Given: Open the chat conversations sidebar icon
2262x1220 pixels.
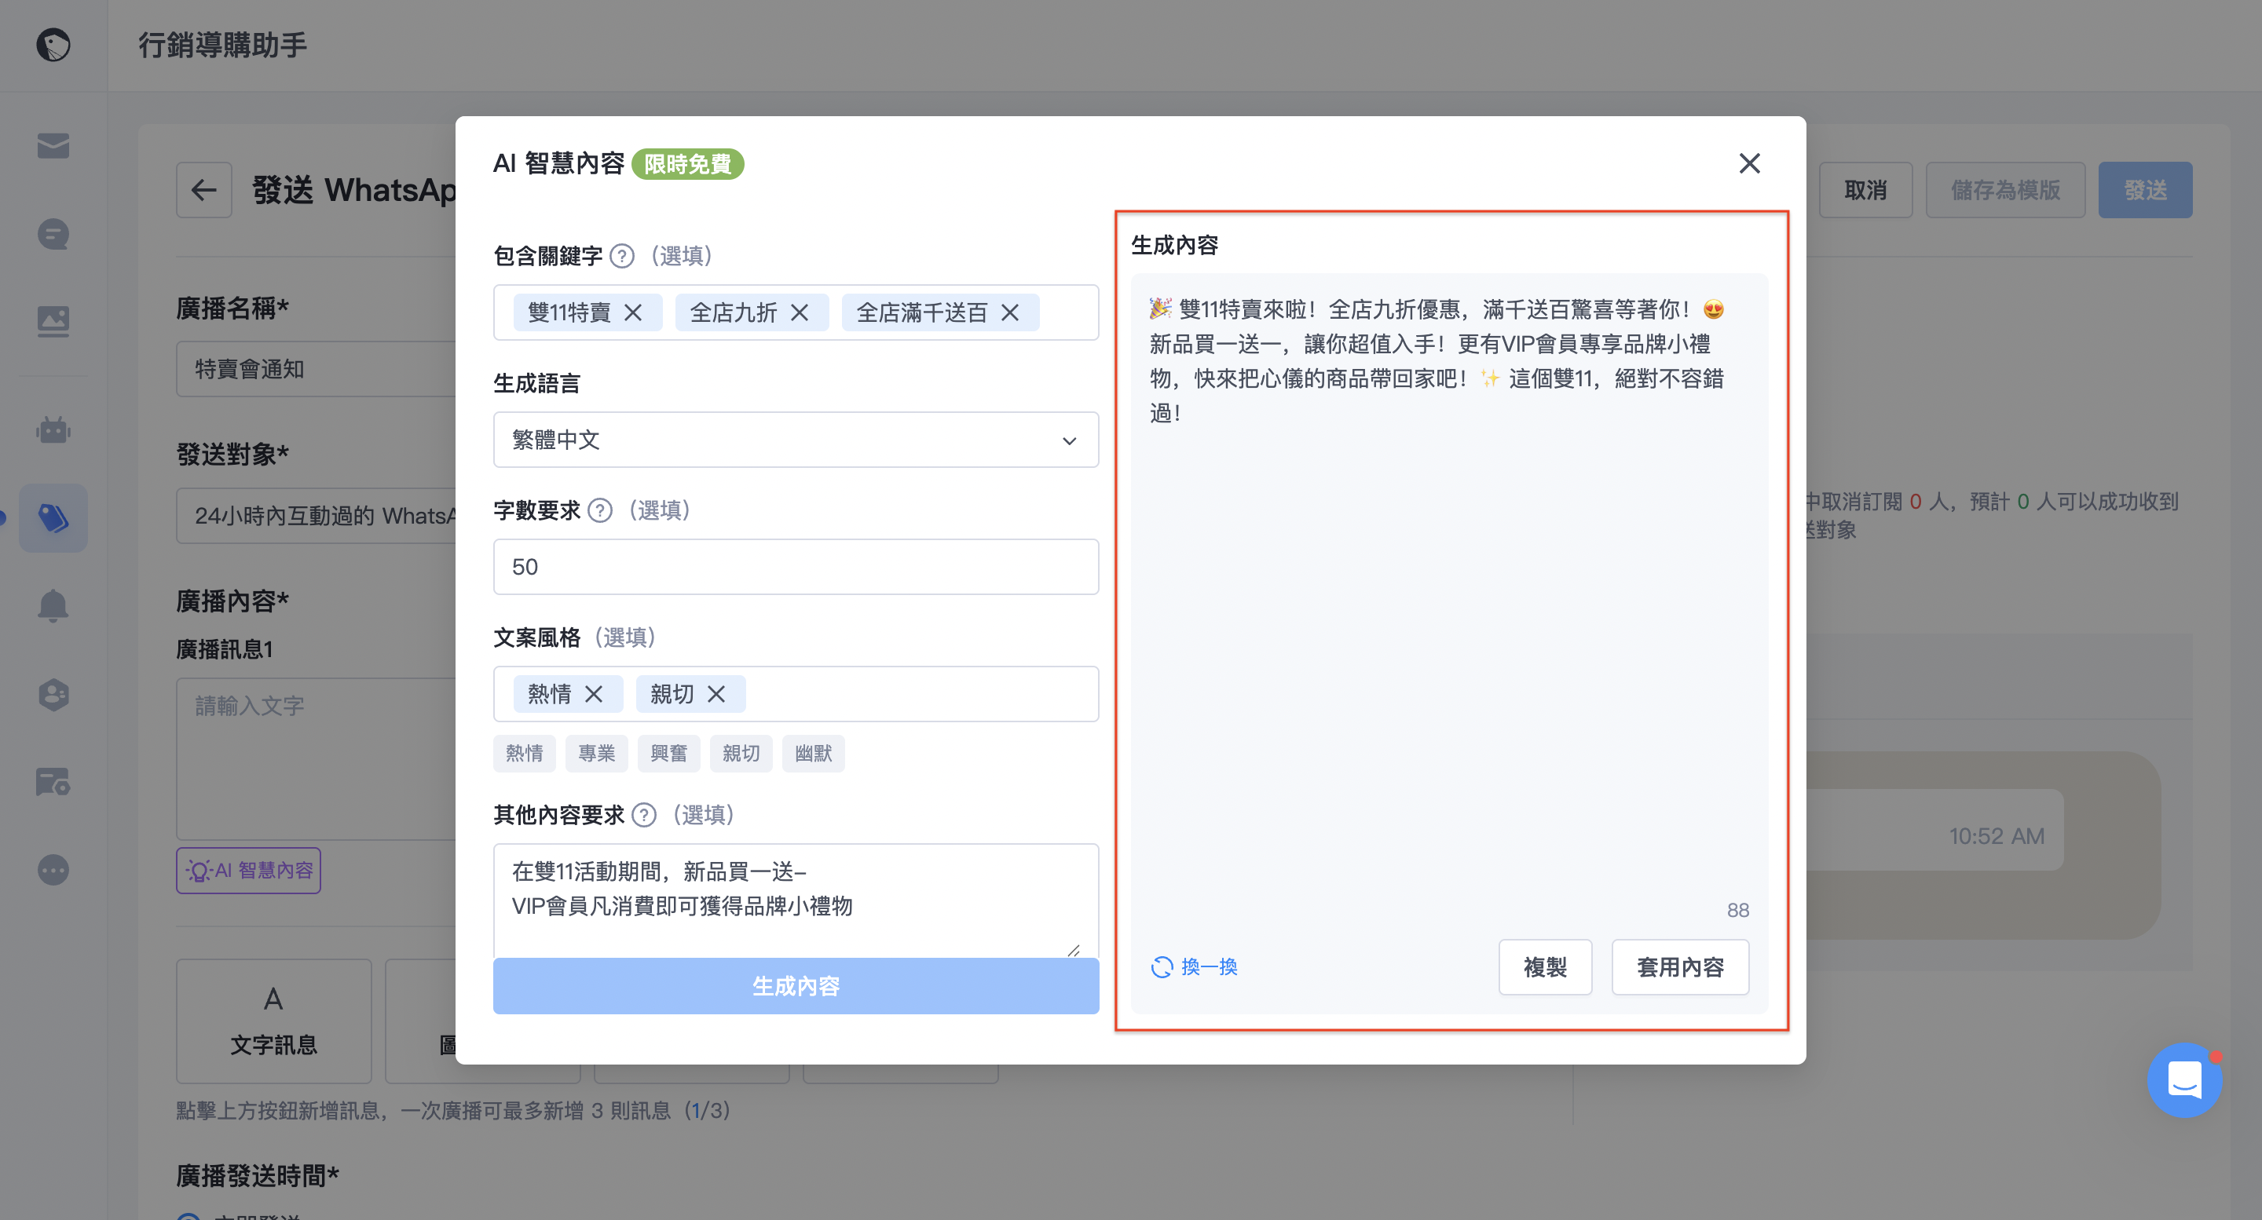Looking at the screenshot, I should point(53,233).
